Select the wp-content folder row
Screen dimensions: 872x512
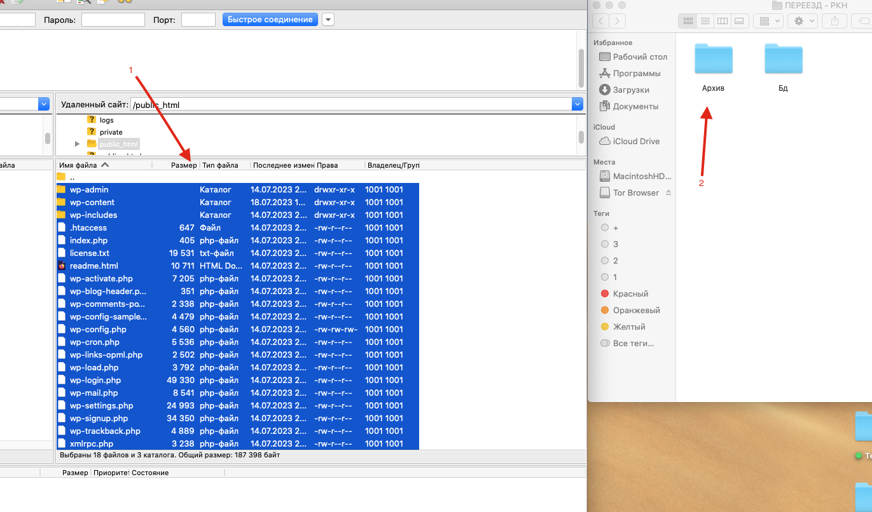tap(238, 202)
